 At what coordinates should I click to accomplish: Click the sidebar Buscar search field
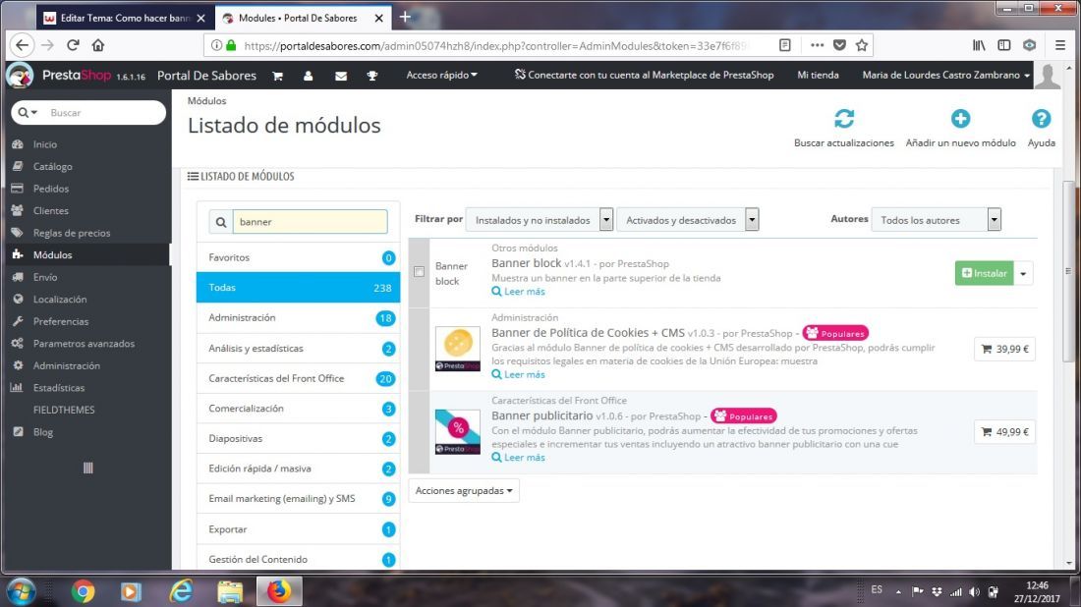click(103, 112)
